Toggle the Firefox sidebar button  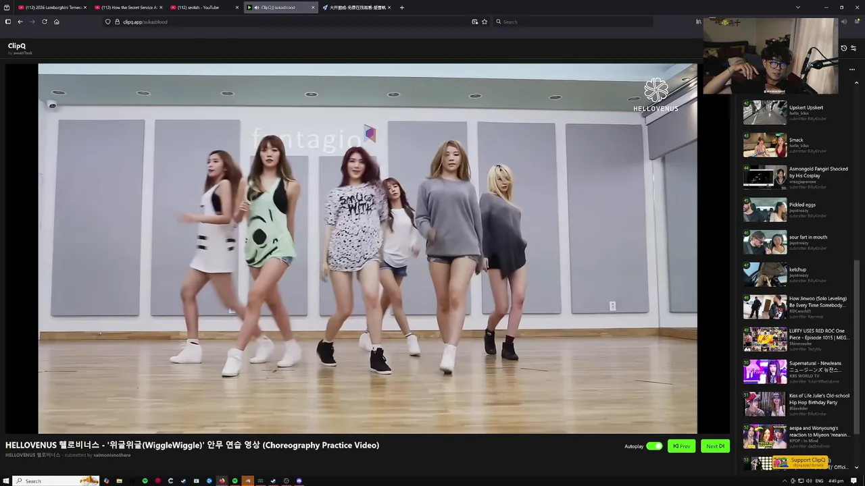[x=8, y=22]
